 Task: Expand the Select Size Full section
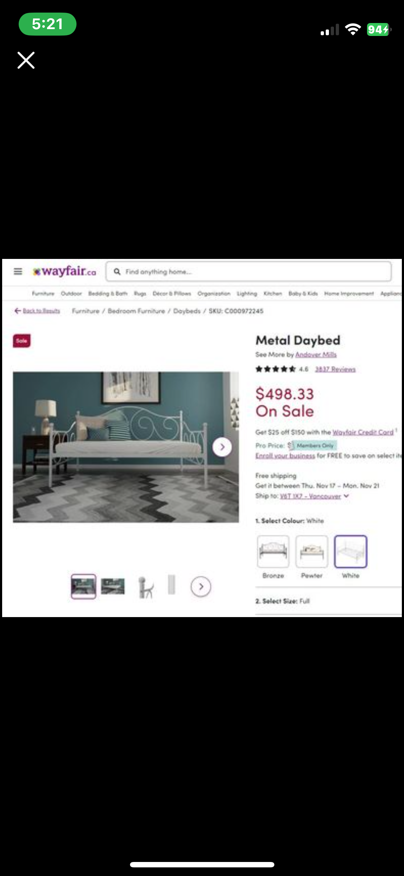pos(328,601)
